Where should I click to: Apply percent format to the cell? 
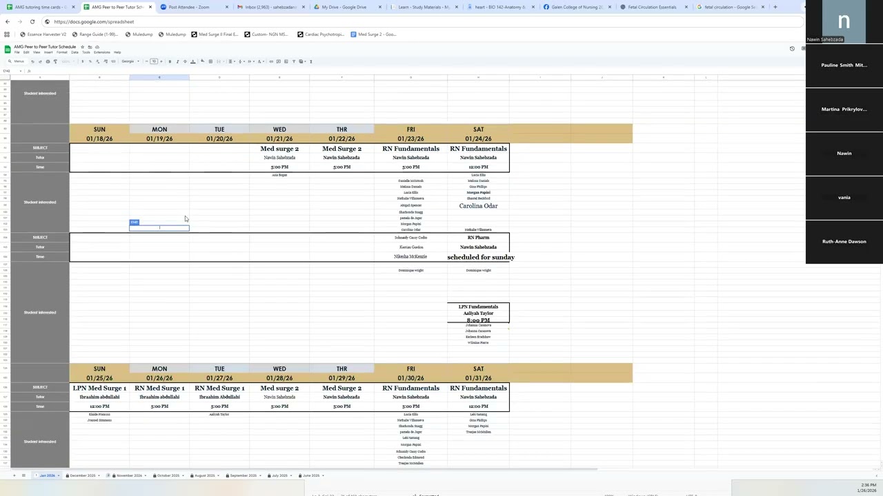click(x=89, y=61)
